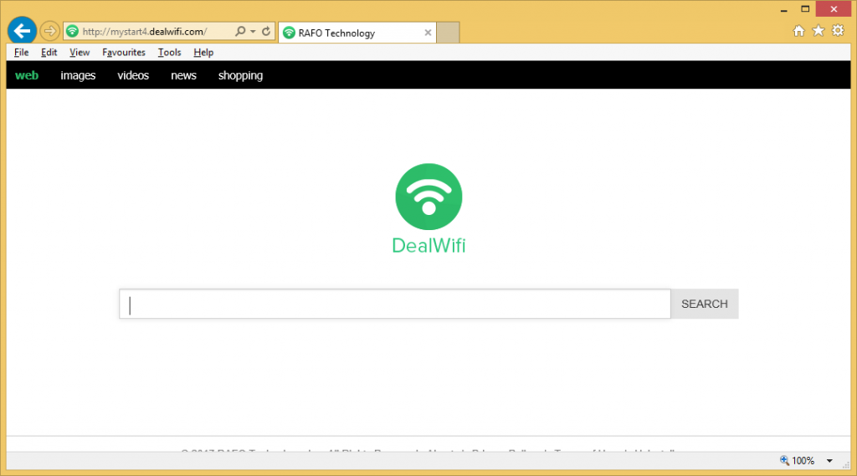857x476 pixels.
Task: Click the Forward navigation arrow
Action: (49, 32)
